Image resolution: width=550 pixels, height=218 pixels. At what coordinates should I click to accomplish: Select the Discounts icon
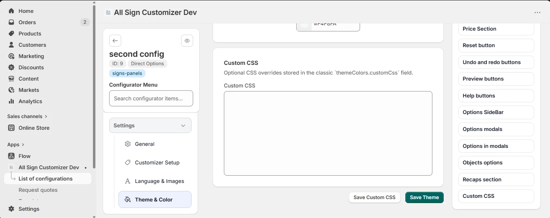[x=11, y=67]
